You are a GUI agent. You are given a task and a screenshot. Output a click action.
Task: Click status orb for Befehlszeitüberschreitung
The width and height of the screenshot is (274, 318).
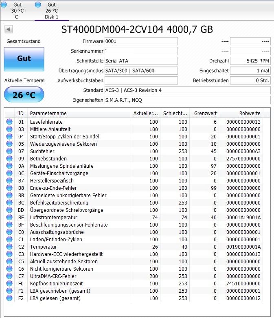tap(9, 202)
